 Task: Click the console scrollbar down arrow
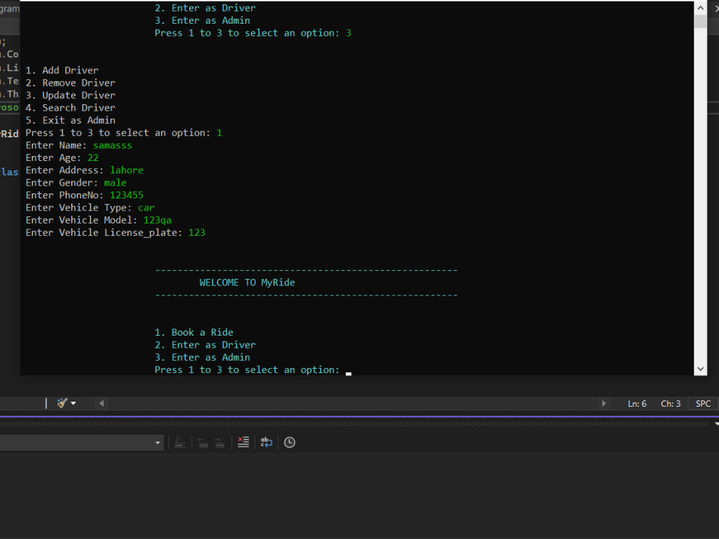(700, 368)
